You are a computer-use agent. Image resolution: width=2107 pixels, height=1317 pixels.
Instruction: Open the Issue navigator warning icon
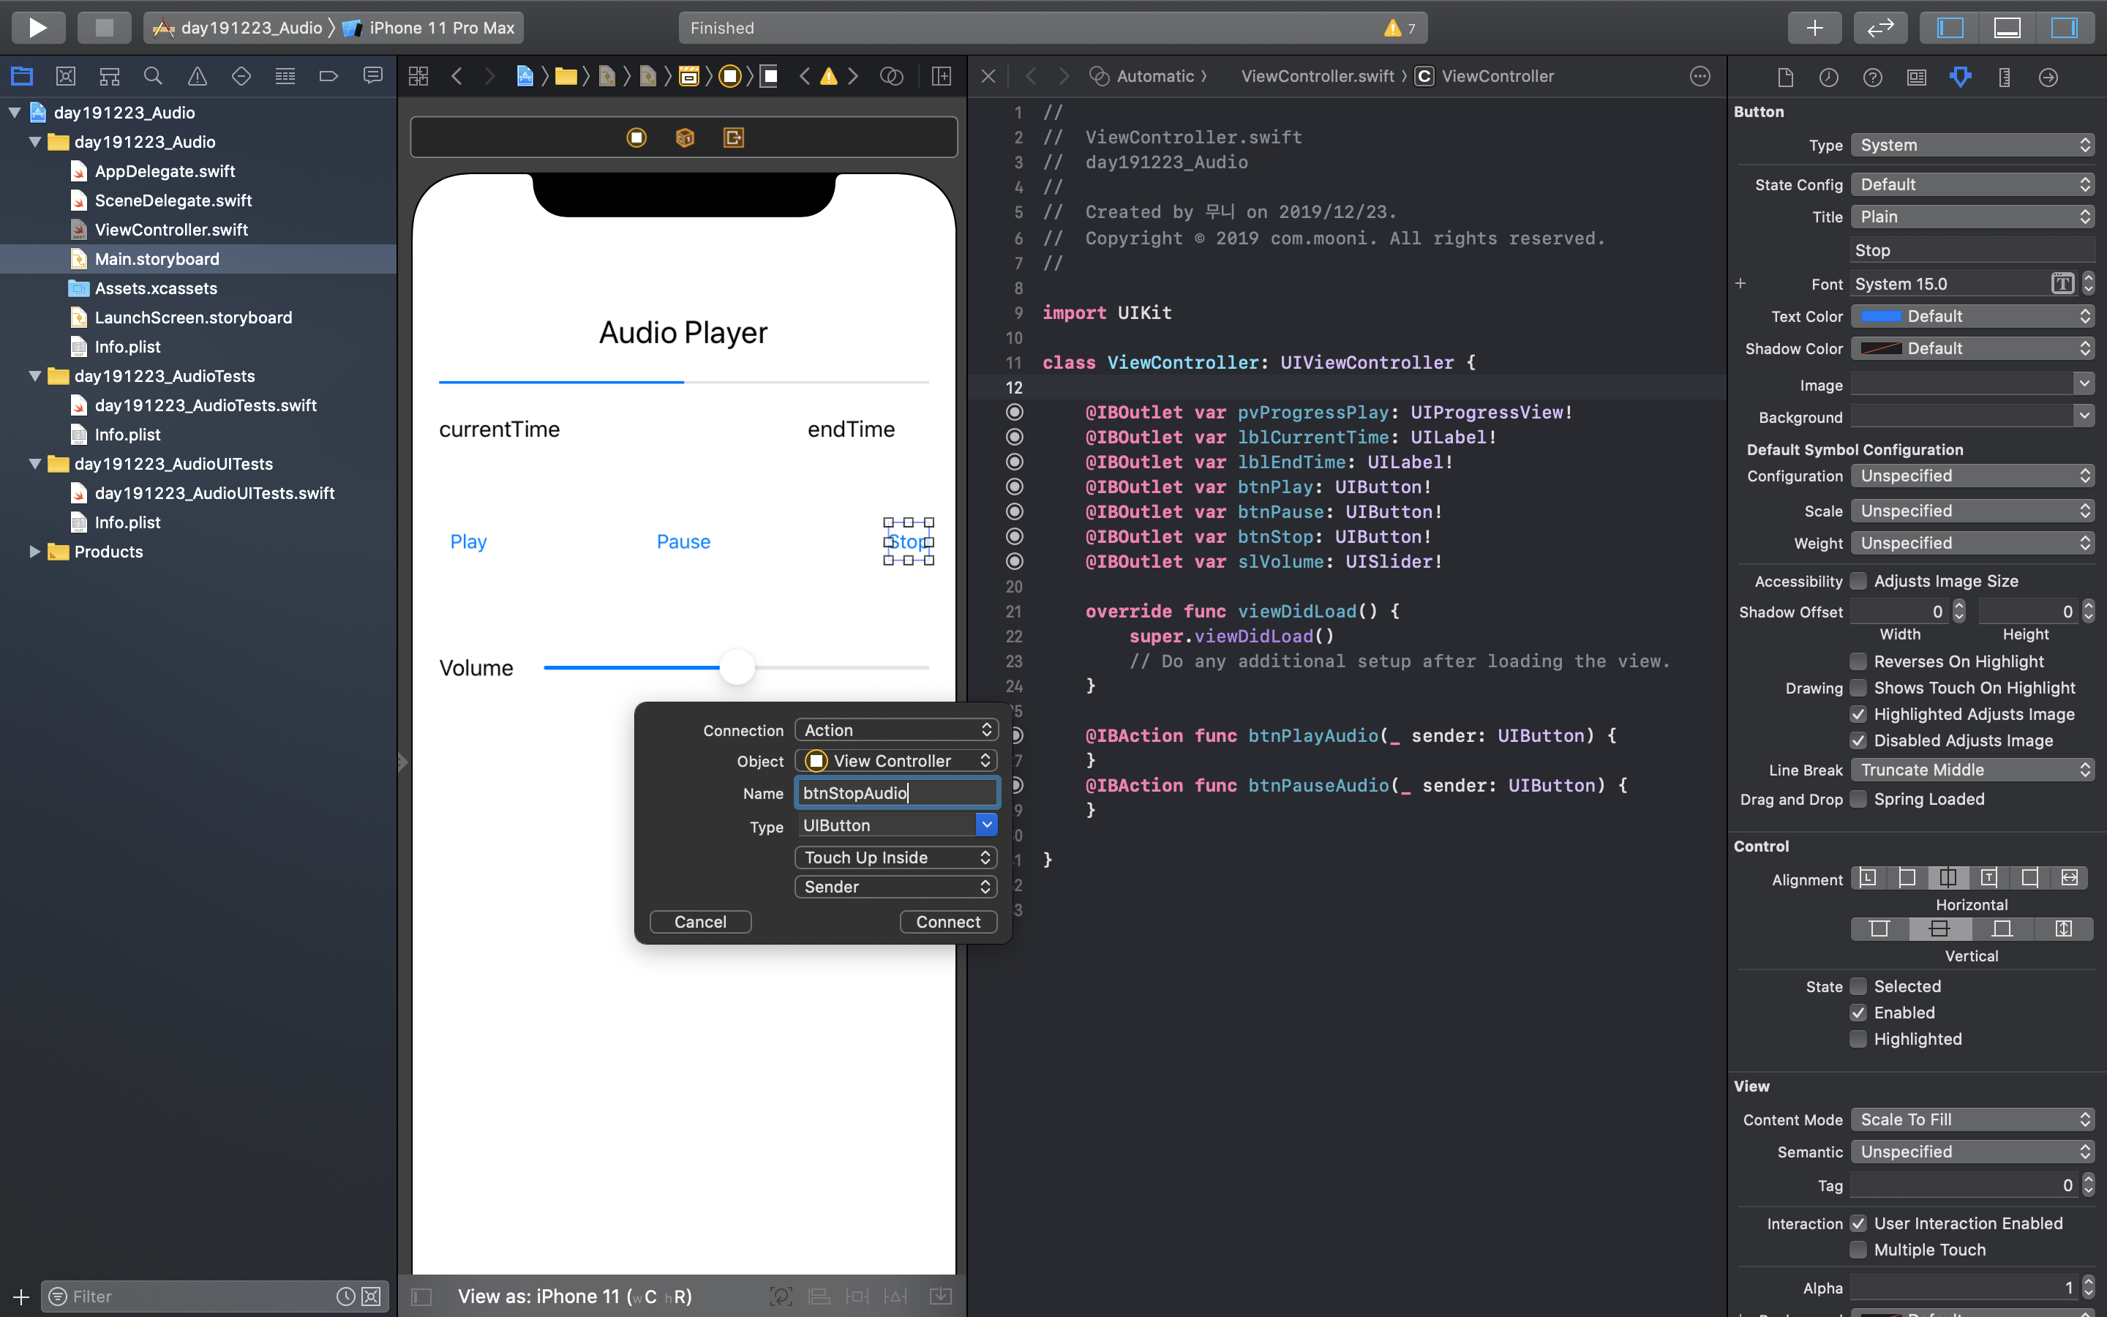coord(198,77)
